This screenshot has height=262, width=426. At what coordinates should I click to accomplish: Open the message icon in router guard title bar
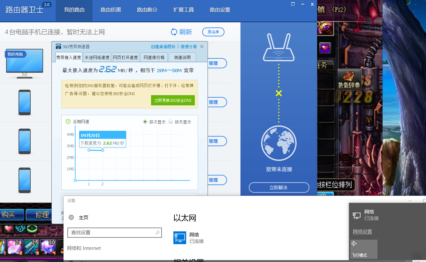pyautogui.click(x=293, y=4)
